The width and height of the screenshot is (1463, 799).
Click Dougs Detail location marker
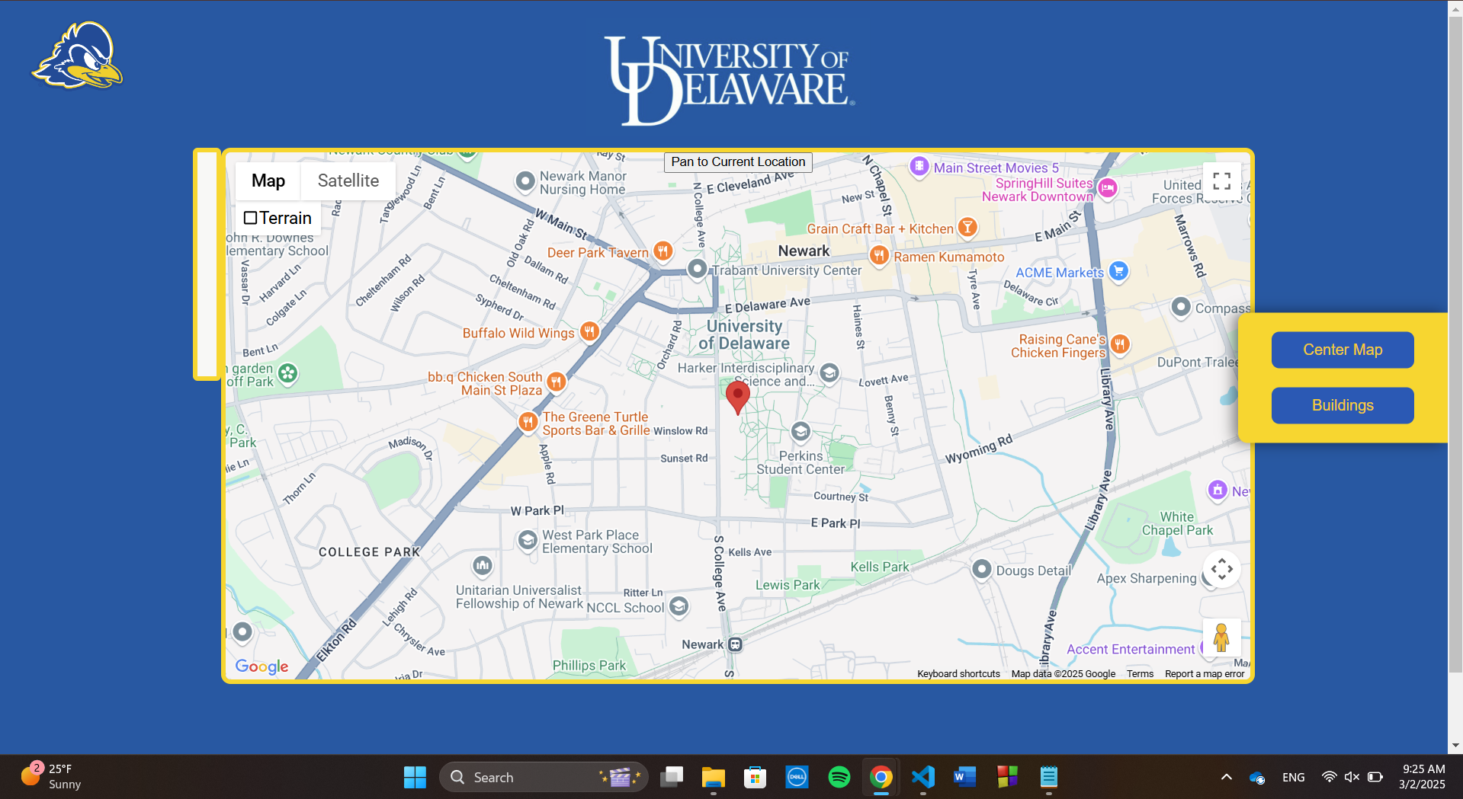pos(982,569)
